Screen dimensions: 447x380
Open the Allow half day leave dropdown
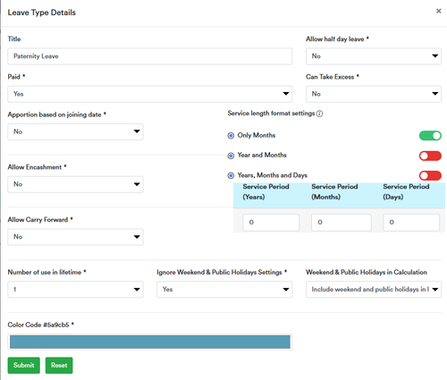(x=374, y=56)
